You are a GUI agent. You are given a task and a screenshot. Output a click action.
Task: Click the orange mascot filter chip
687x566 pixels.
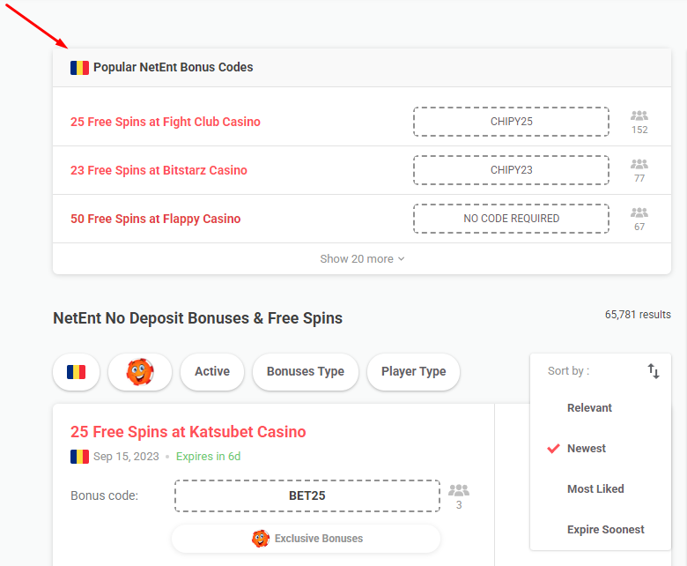point(140,372)
